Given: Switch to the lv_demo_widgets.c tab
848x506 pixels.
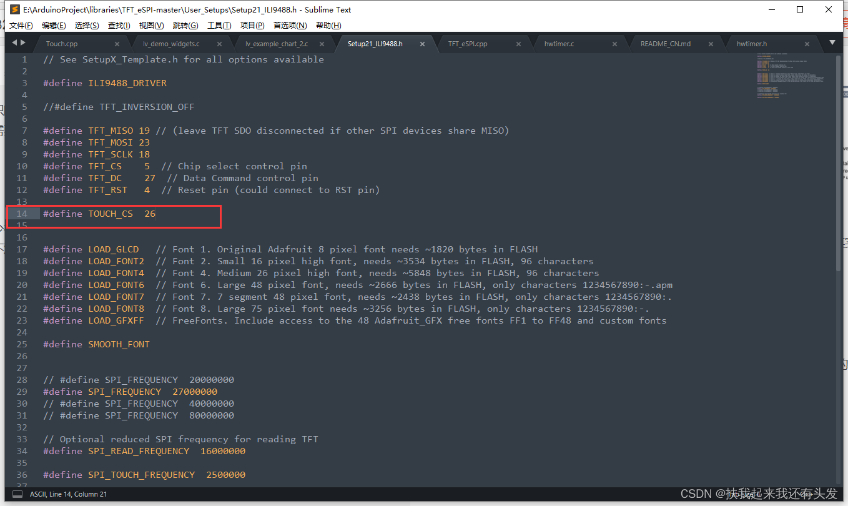Looking at the screenshot, I should 171,44.
